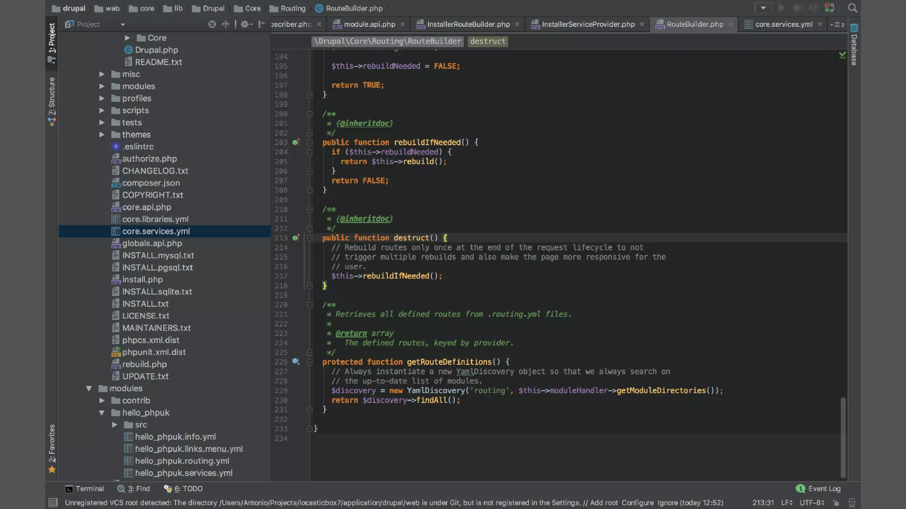
Task: Switch to module.api.php tab
Action: click(x=369, y=24)
